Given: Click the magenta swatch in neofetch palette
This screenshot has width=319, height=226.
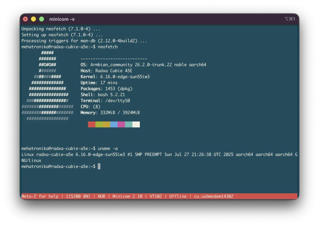Looking at the screenshot, I should (x=121, y=124).
